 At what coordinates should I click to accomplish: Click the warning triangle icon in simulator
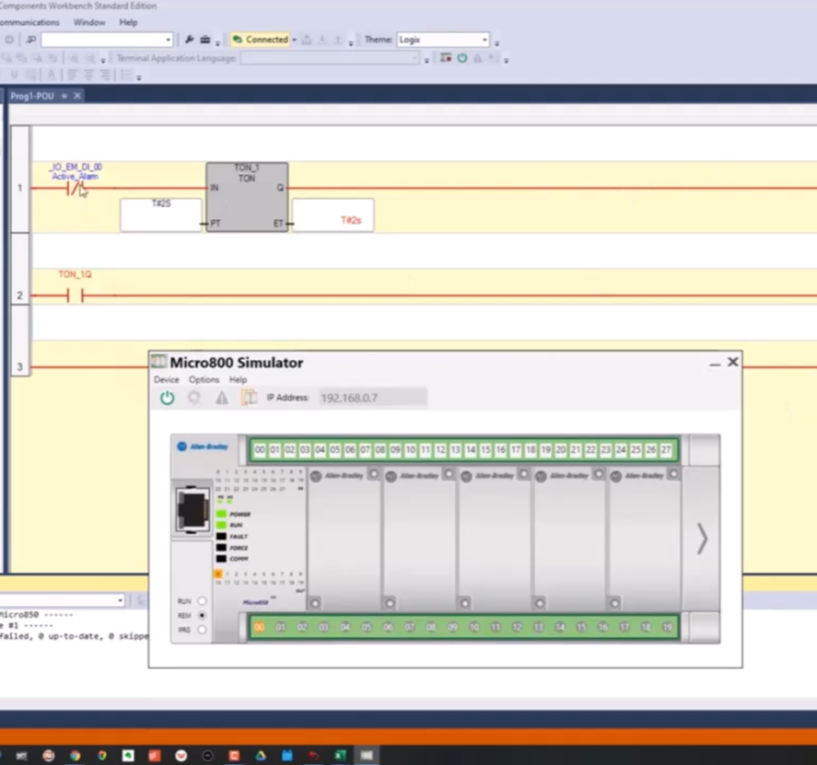(221, 398)
